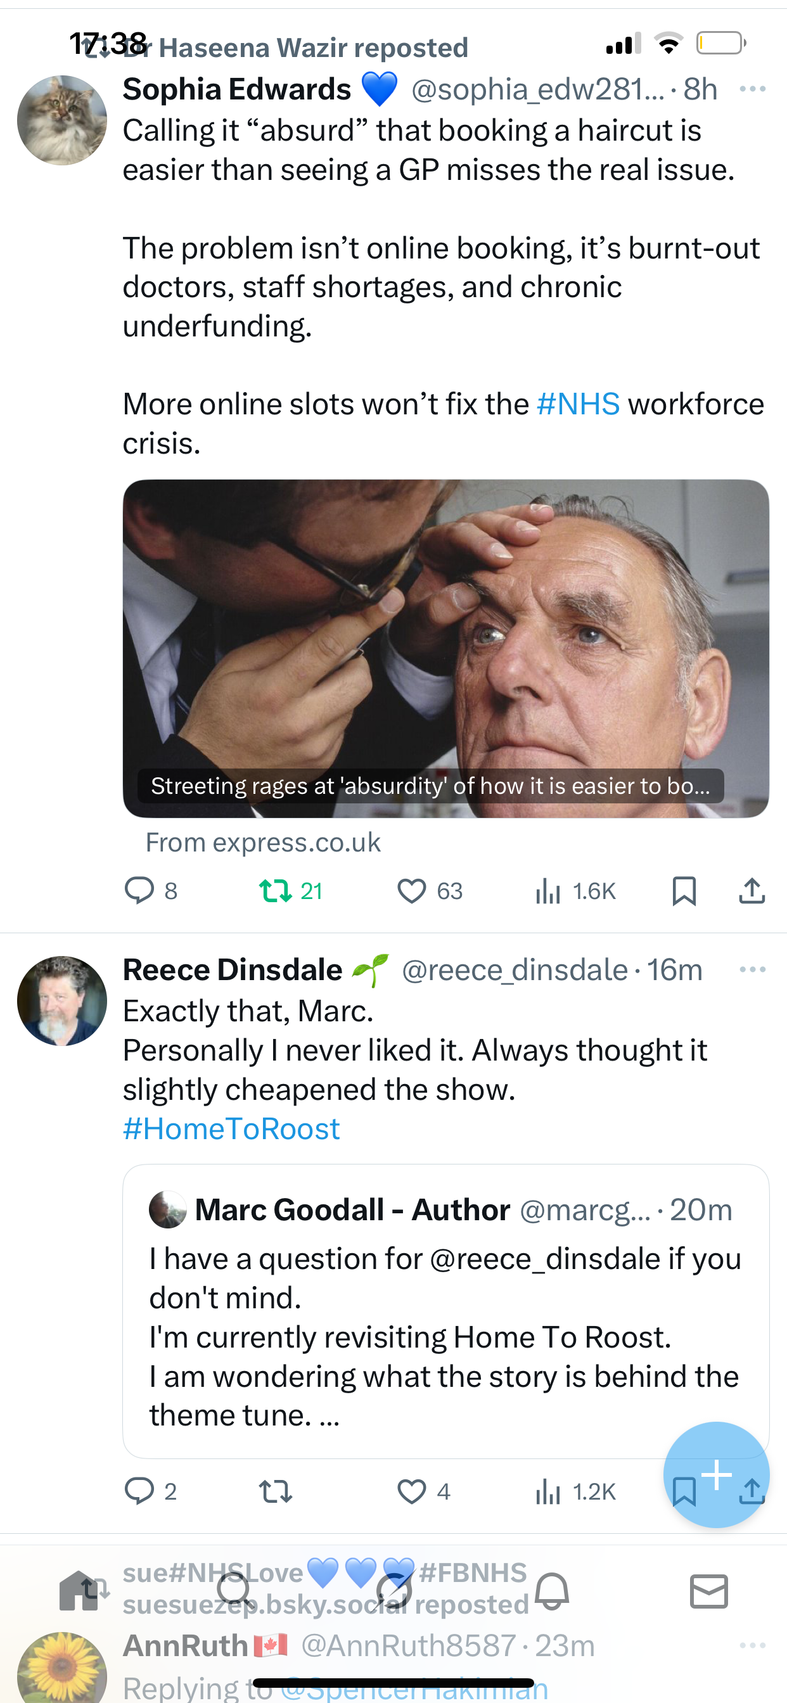This screenshot has height=1703, width=787.
Task: Compose a new post with plus button
Action: click(x=716, y=1474)
